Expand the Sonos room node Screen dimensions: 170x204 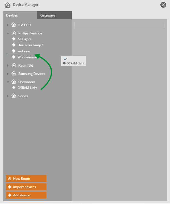click(x=8, y=96)
